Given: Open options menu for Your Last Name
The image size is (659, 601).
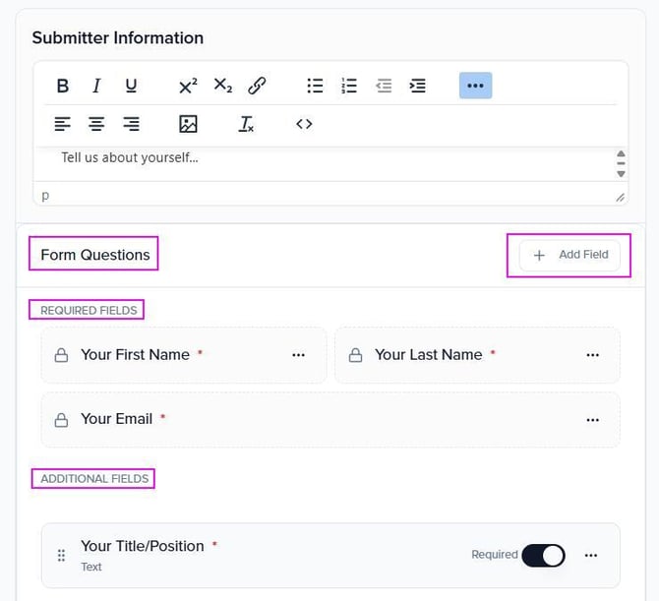Looking at the screenshot, I should [592, 355].
